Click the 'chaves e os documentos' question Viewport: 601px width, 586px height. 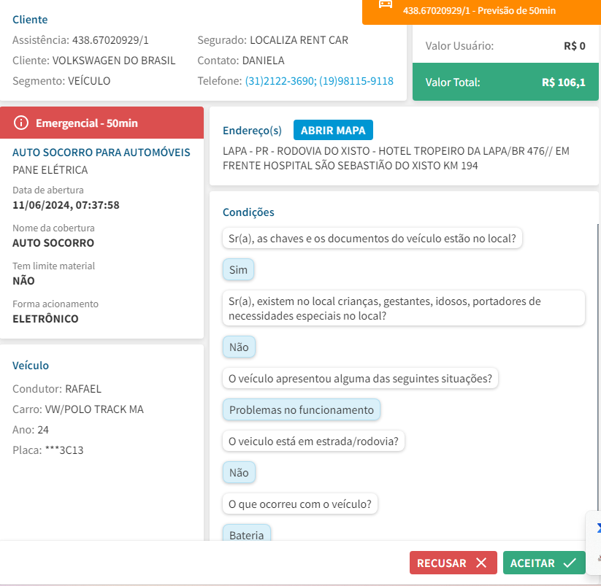(x=372, y=239)
